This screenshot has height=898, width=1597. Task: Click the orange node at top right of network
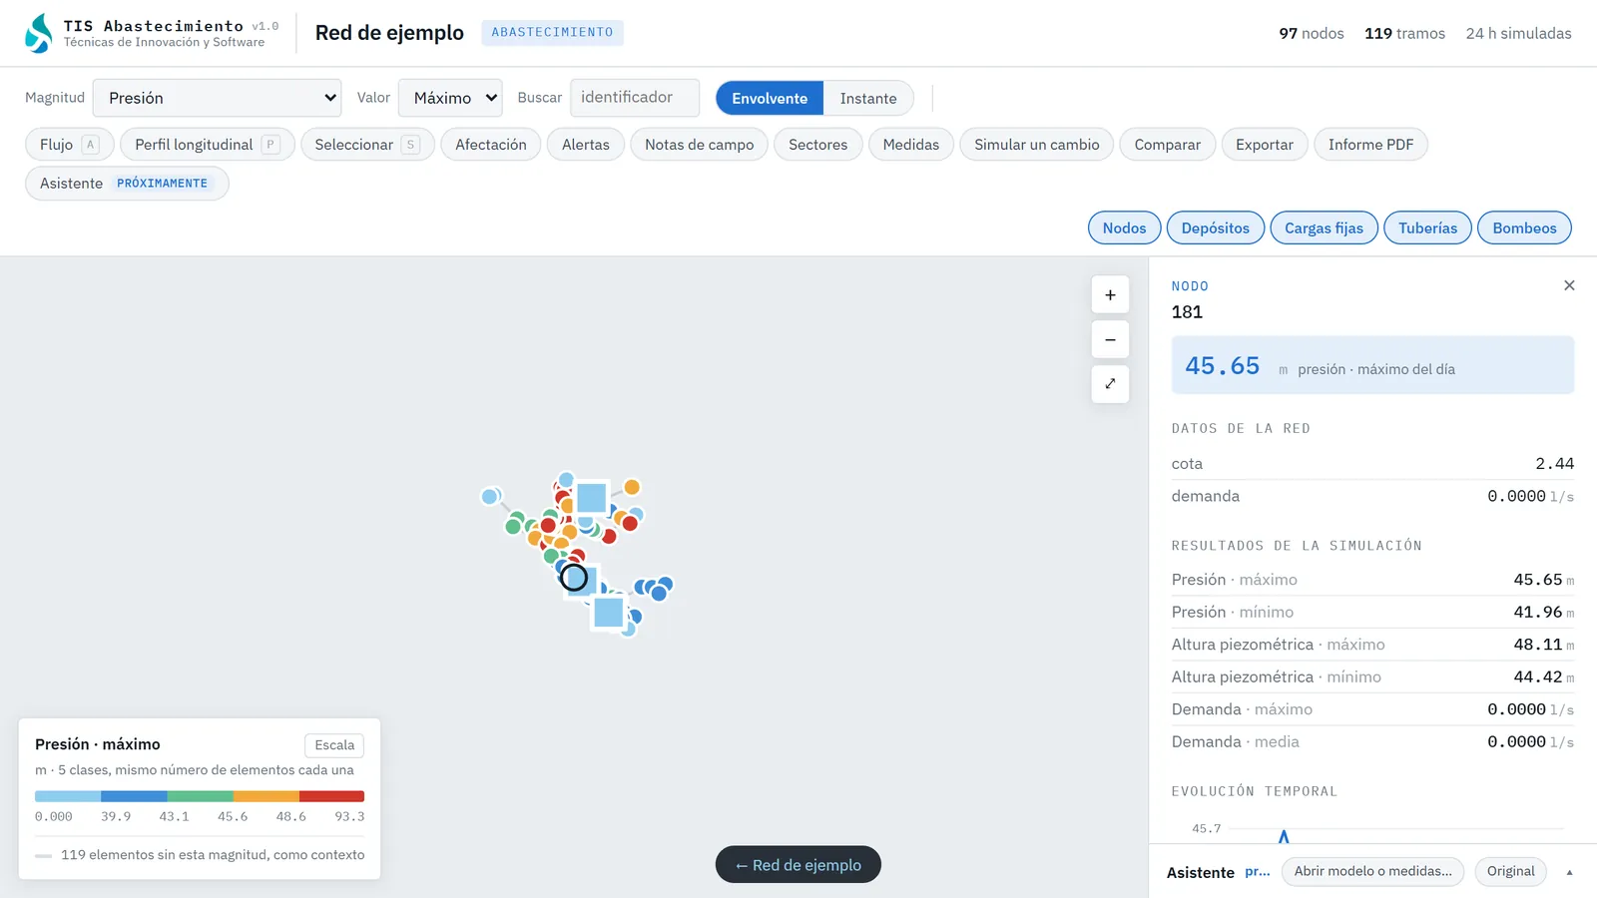point(632,487)
